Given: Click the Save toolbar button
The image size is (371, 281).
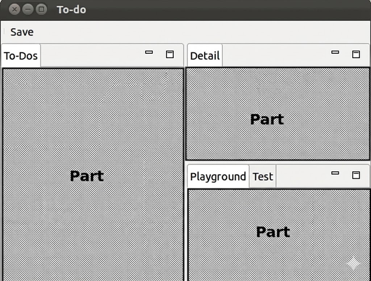Looking at the screenshot, I should coord(22,32).
